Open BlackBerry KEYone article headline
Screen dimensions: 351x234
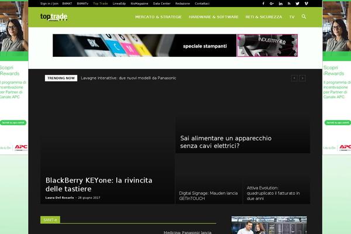tap(99, 184)
